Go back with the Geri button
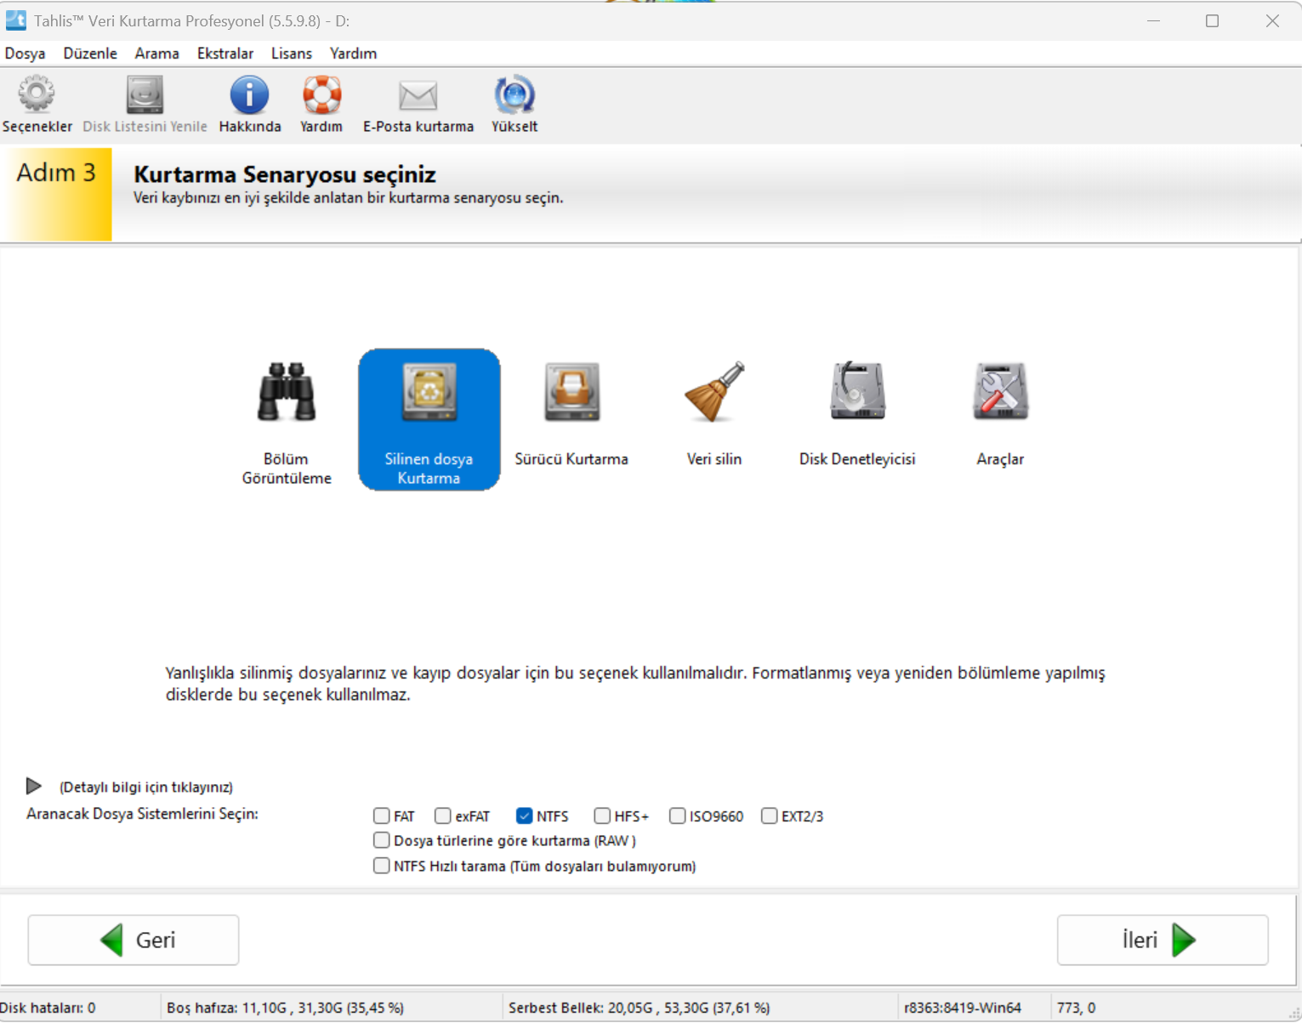This screenshot has height=1023, width=1302. point(134,940)
